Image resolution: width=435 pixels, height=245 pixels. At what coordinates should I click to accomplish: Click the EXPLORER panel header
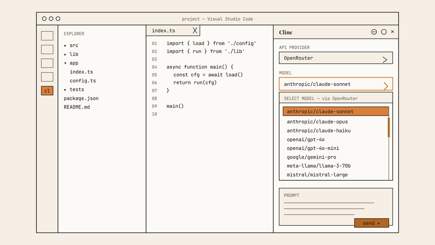tap(74, 34)
